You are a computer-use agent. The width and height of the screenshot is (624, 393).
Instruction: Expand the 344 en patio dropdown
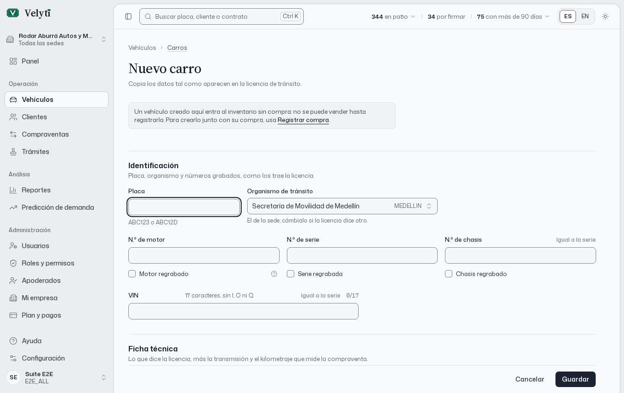tap(393, 16)
